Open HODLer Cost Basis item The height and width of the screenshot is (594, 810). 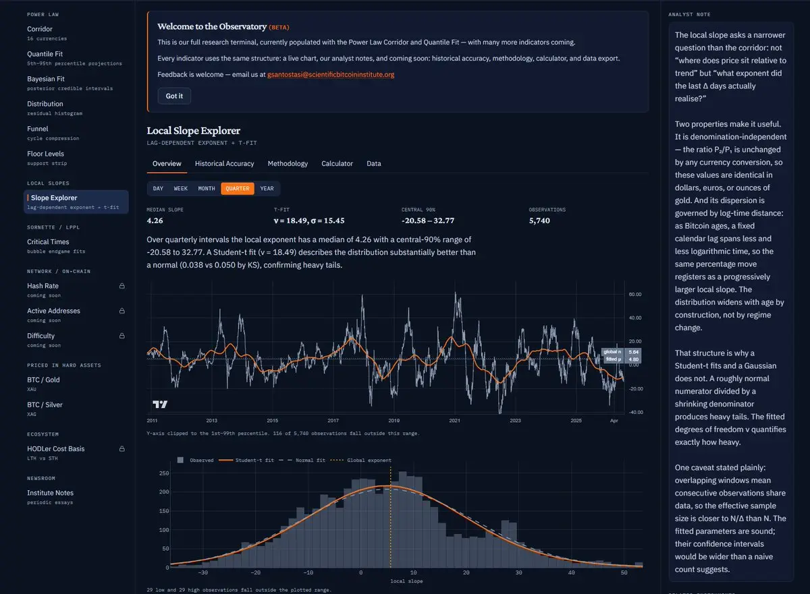coord(76,452)
